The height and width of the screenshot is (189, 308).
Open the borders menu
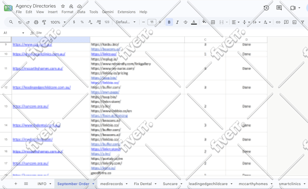(213, 22)
